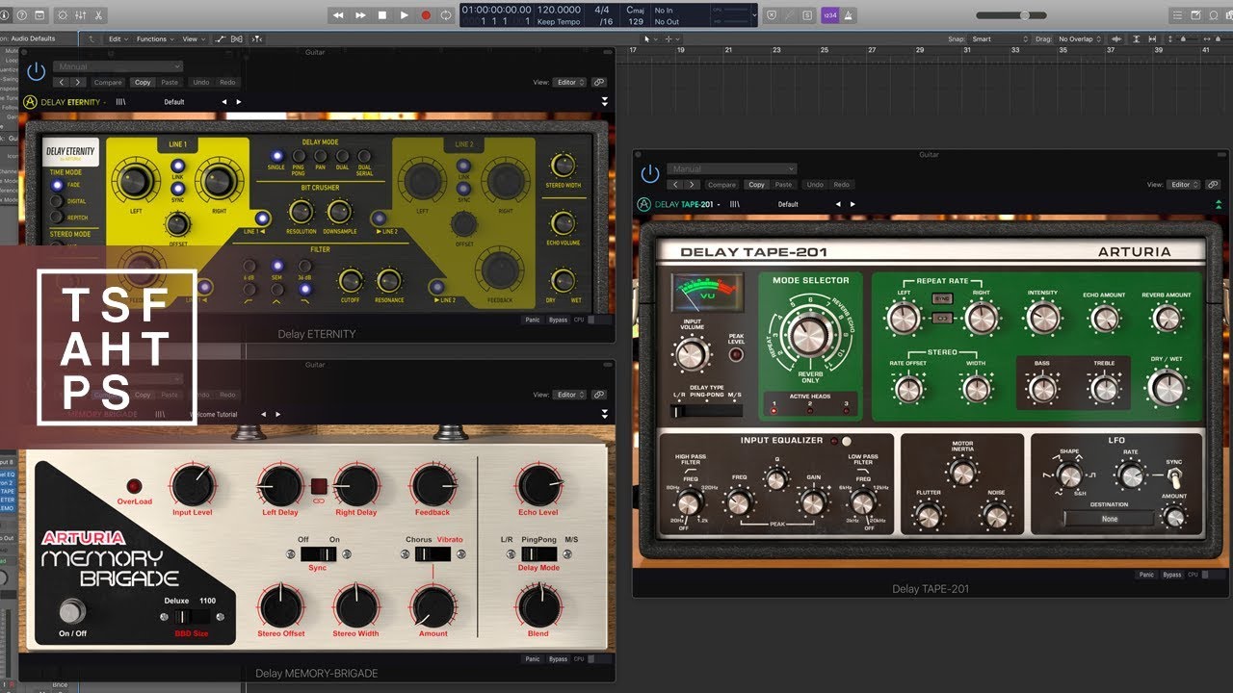The image size is (1233, 693).
Task: Toggle Line 1 Sync button in Delay Eternity
Action: pos(177,188)
